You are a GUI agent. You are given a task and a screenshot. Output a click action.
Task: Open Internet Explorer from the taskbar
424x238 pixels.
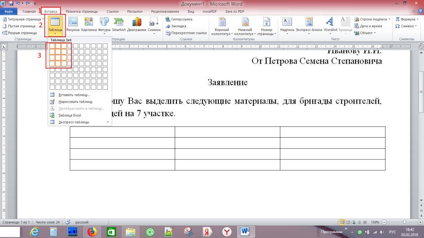(34, 232)
